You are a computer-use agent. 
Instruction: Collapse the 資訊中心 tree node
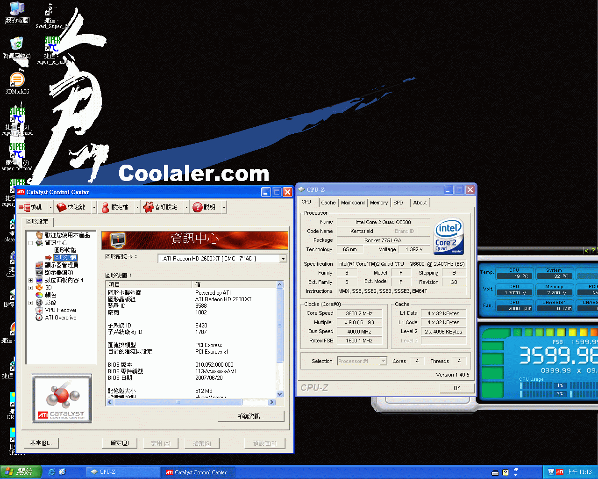(x=30, y=243)
